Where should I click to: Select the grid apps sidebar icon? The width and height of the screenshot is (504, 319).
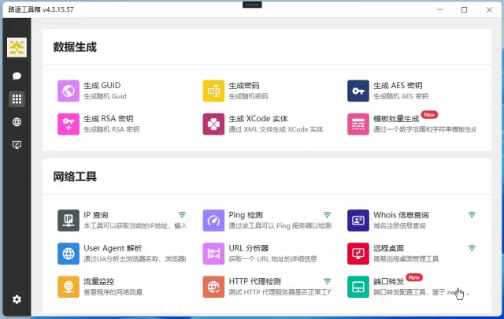tap(17, 99)
